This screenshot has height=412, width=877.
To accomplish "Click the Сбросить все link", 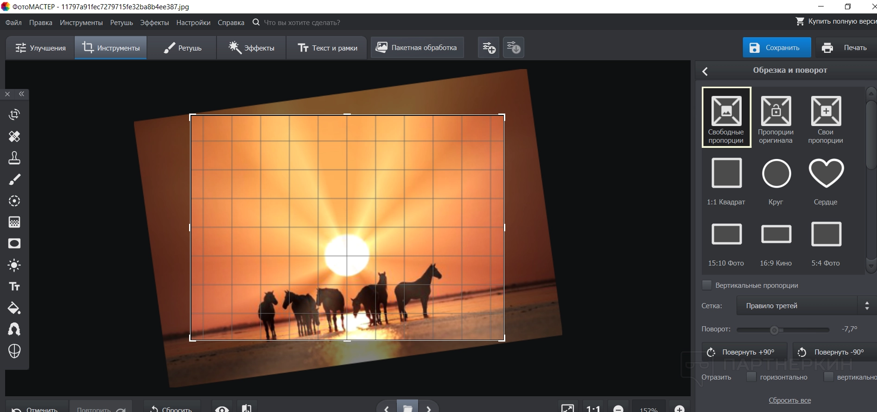I will [x=789, y=400].
